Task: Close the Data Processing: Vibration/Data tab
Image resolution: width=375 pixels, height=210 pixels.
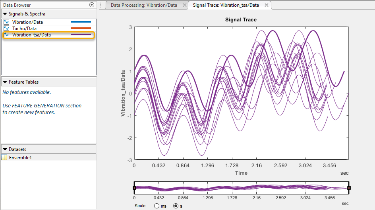Action: (185, 5)
